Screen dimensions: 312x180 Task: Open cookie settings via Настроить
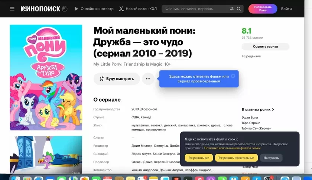(271, 158)
